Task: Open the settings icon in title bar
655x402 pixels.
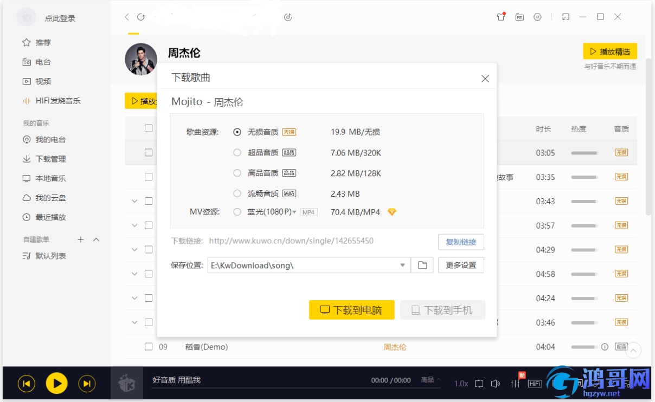Action: coord(537,17)
